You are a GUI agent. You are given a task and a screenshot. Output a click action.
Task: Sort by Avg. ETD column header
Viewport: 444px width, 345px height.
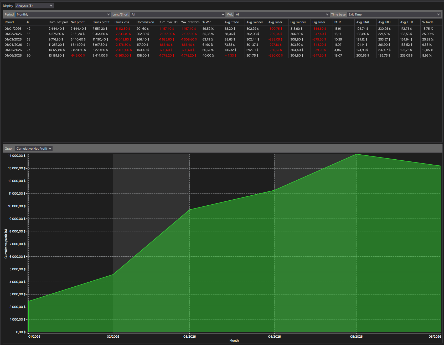pos(410,22)
